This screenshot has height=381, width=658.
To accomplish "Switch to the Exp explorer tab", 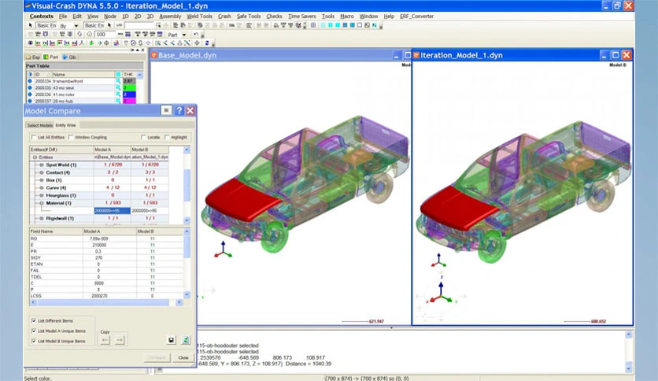I will pyautogui.click(x=33, y=57).
